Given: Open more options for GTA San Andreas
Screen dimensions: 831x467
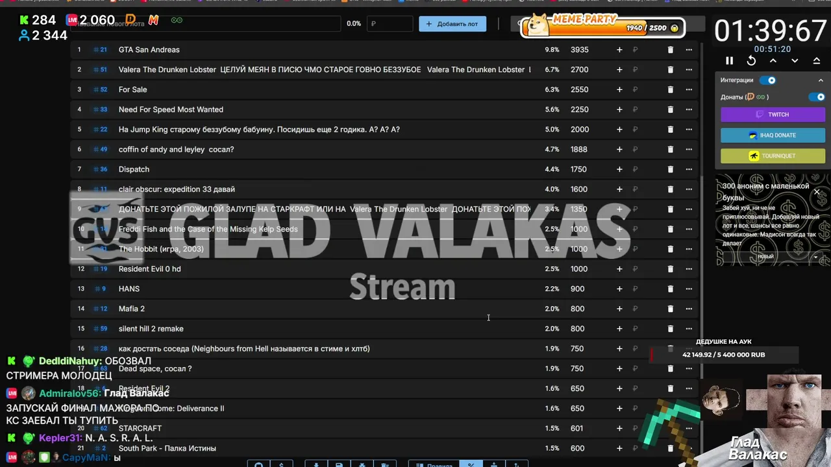Looking at the screenshot, I should (x=689, y=49).
